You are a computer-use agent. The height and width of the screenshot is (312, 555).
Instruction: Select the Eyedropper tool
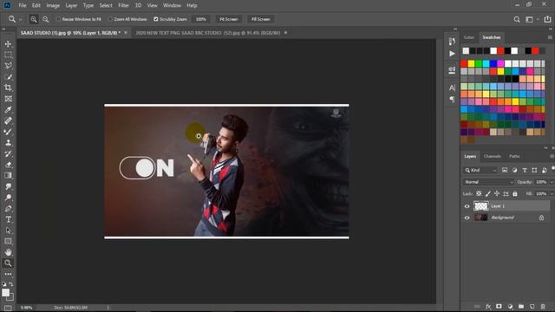pyautogui.click(x=8, y=110)
